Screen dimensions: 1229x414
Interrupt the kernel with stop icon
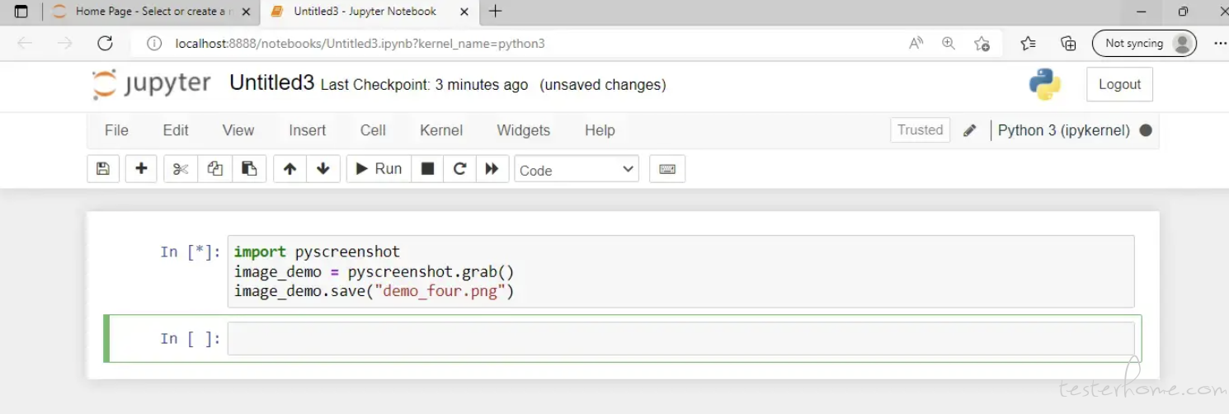point(427,169)
